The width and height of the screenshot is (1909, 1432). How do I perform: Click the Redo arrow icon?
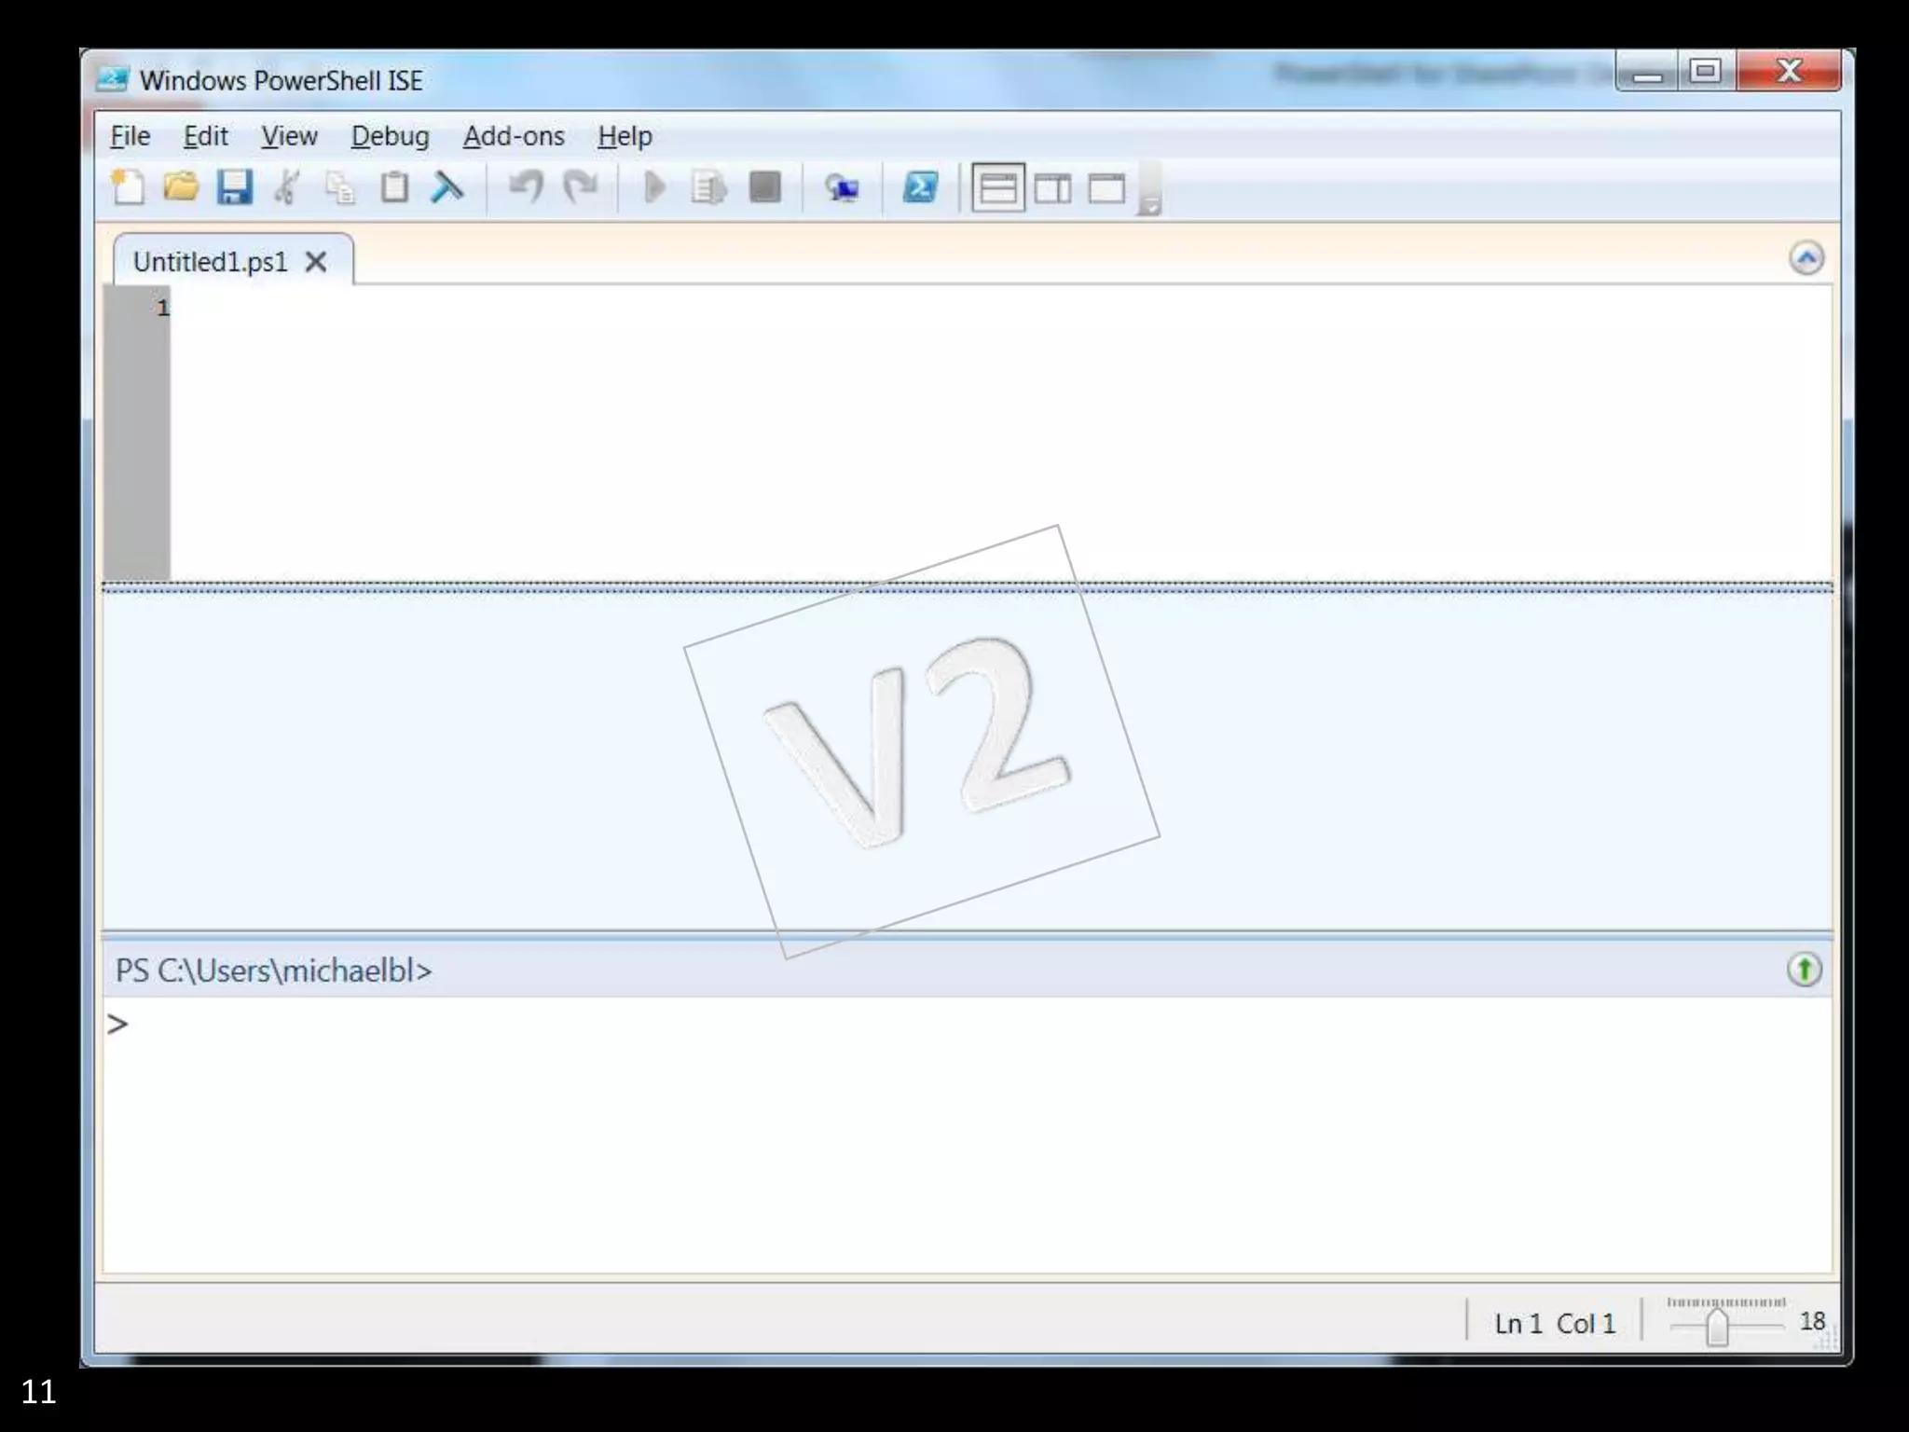click(x=581, y=187)
